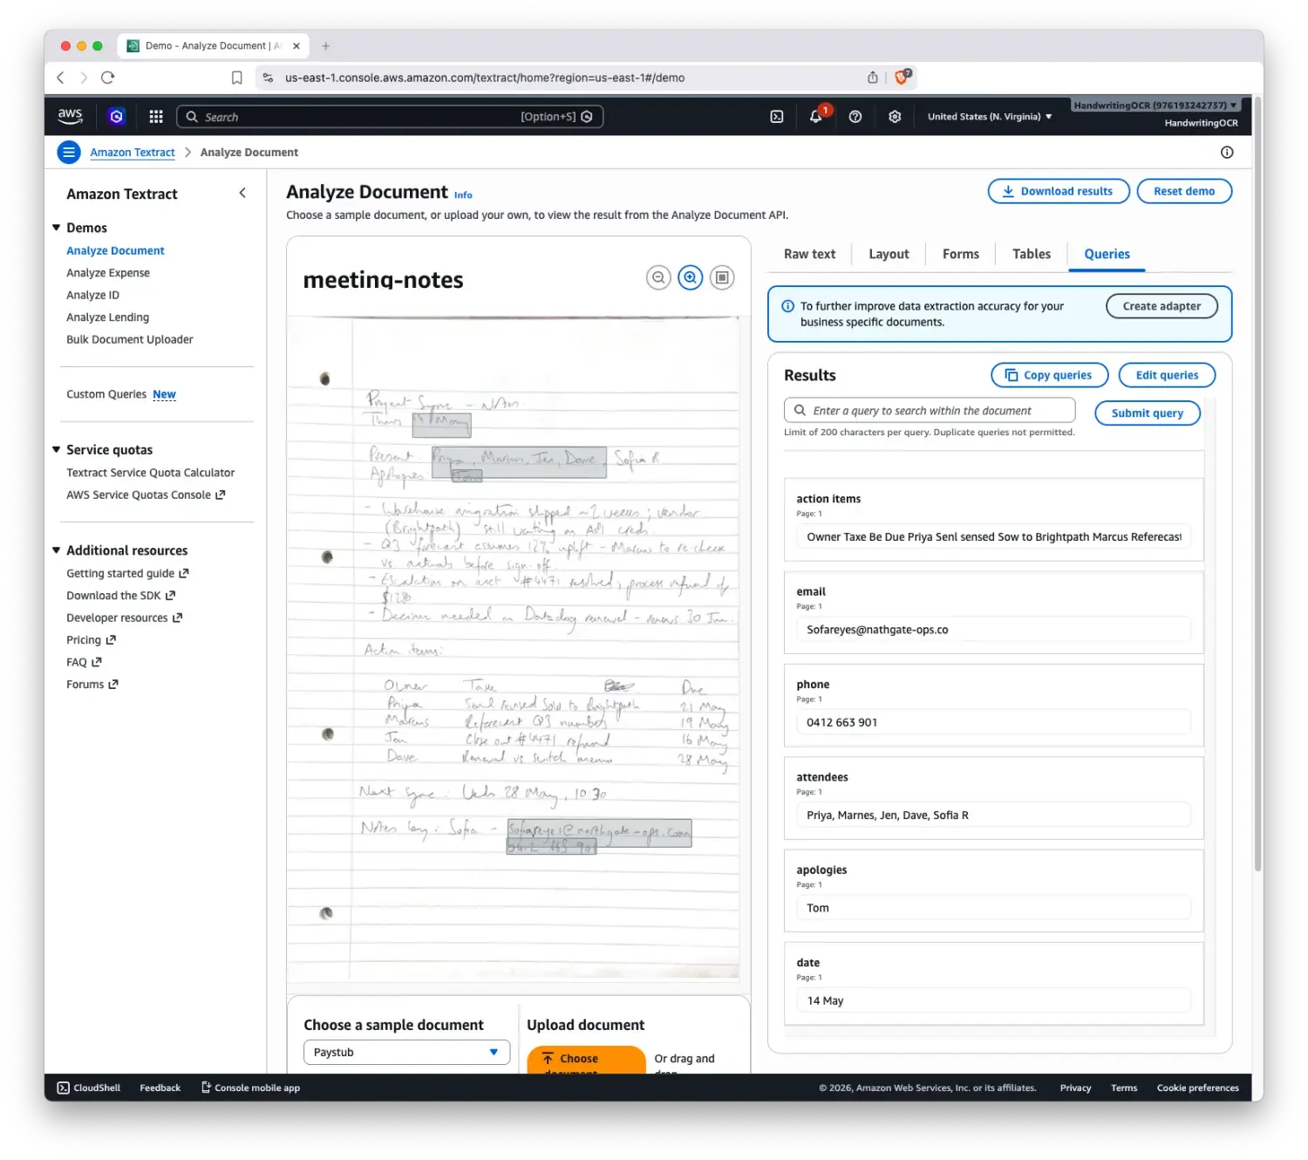
Task: Switch to the Tables tab
Action: pyautogui.click(x=1031, y=254)
